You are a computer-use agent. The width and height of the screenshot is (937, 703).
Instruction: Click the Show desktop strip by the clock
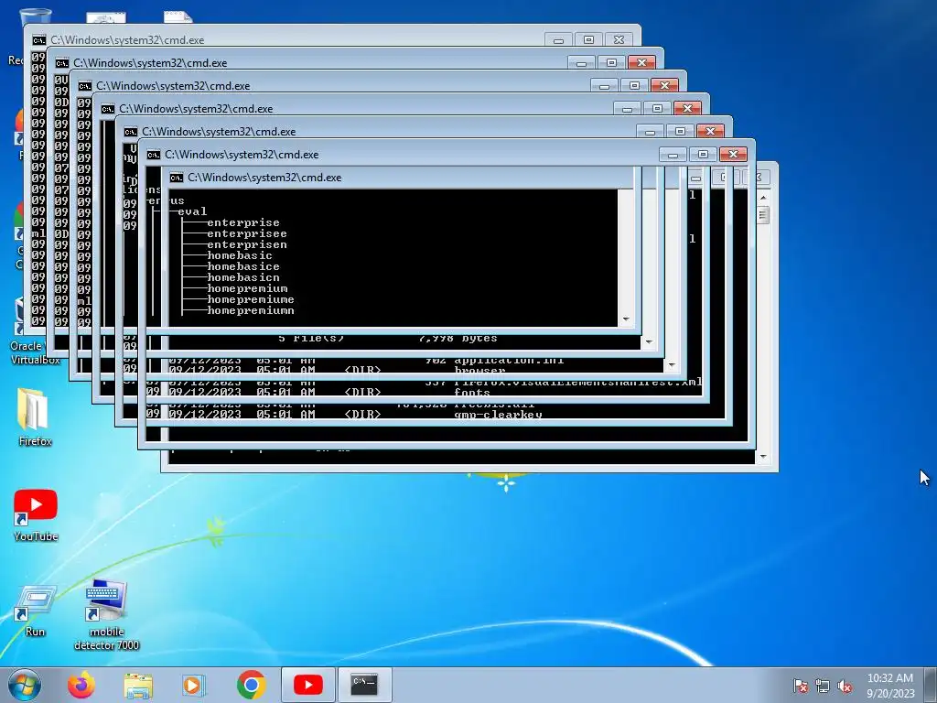tap(932, 685)
